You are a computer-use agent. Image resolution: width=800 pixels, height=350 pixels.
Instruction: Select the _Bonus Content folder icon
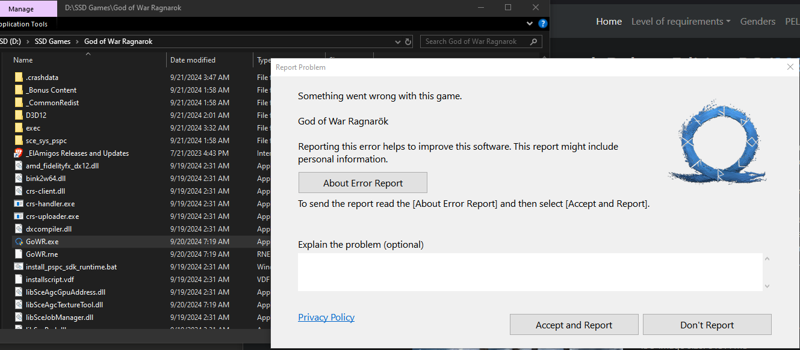click(x=18, y=90)
